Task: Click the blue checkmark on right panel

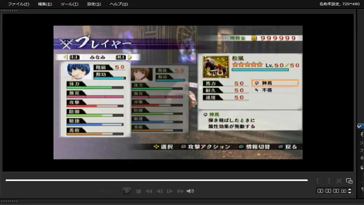Action: (359, 126)
